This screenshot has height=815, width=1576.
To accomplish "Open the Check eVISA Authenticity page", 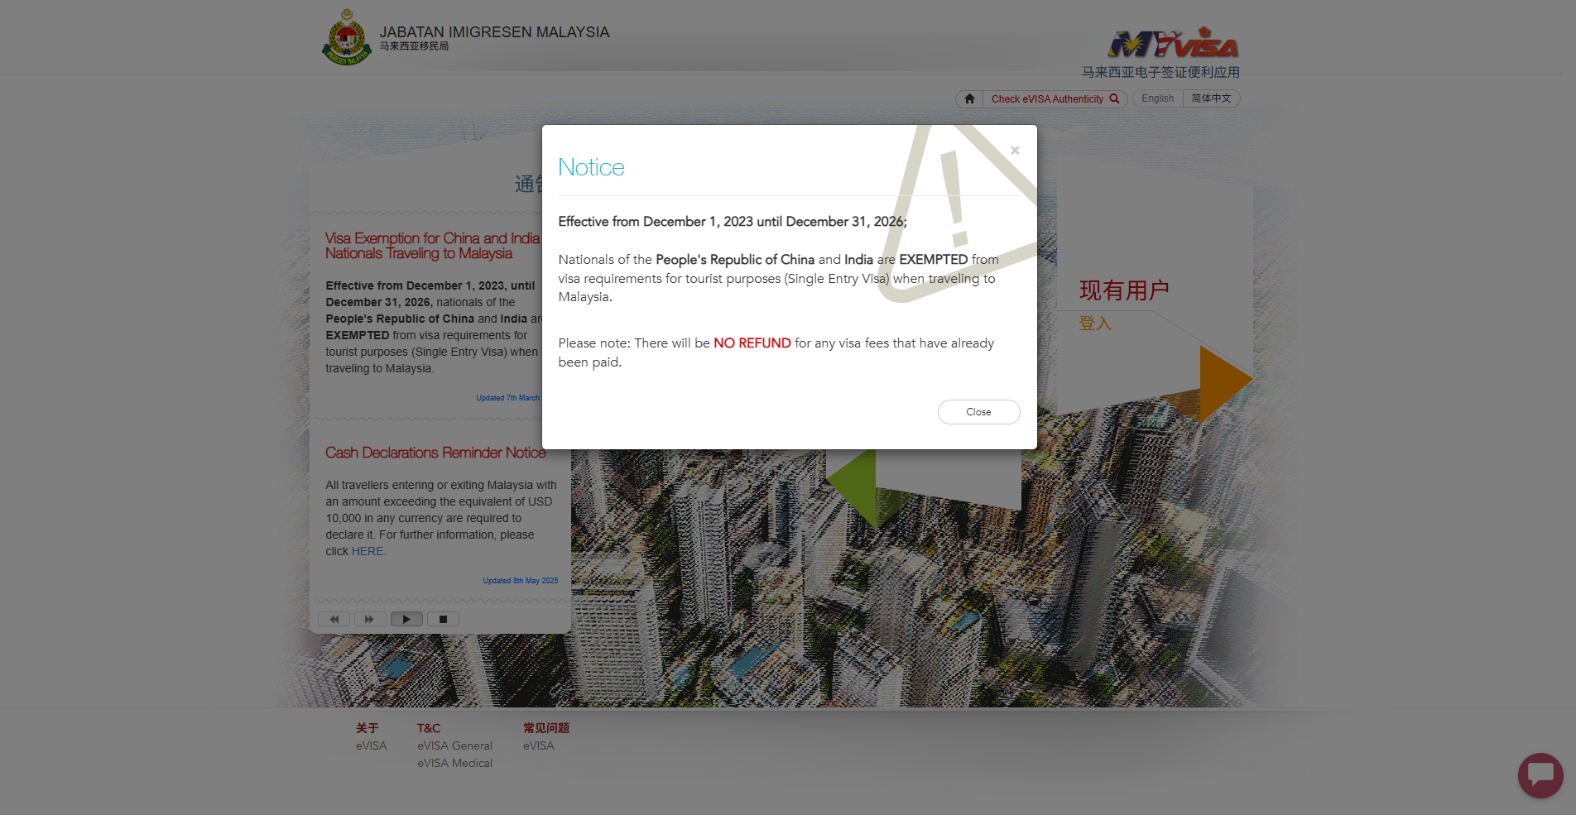I will click(x=1048, y=98).
